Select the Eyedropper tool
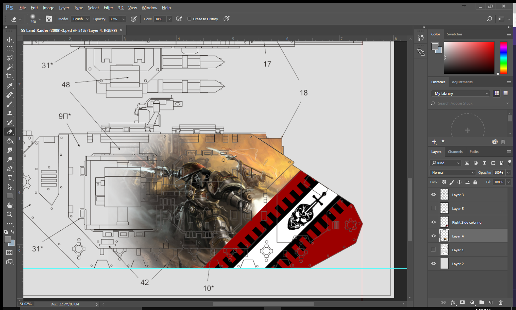The width and height of the screenshot is (516, 310). point(10,86)
